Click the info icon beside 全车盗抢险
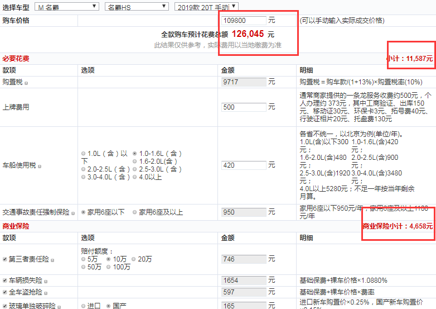The height and width of the screenshot is (309, 436). [46, 293]
